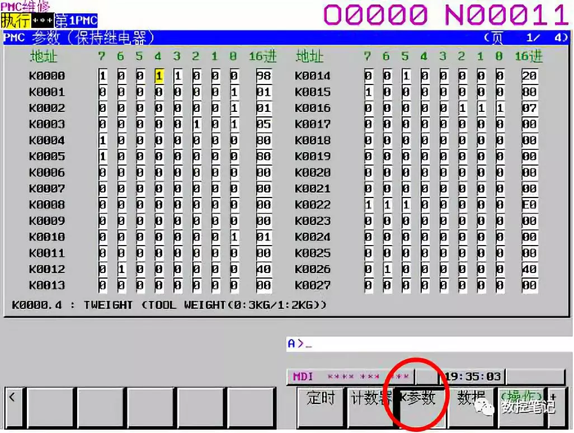Click the left arrow softkey
This screenshot has width=574, height=433.
(14, 407)
